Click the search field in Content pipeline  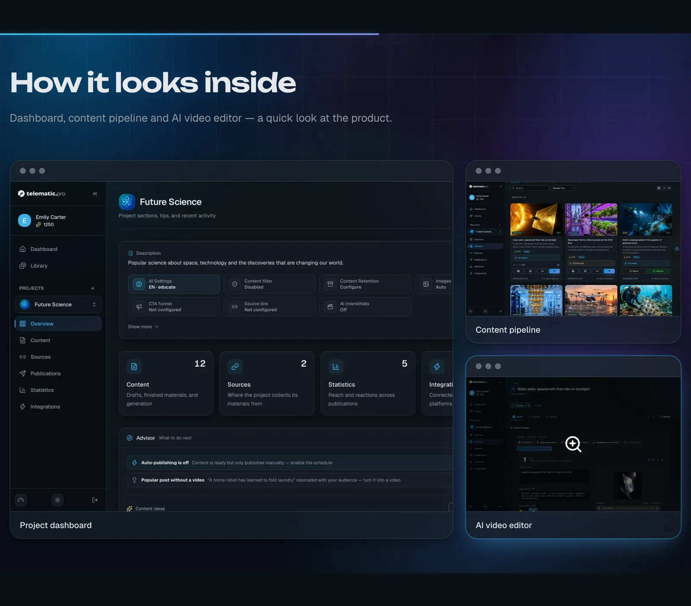[530, 188]
